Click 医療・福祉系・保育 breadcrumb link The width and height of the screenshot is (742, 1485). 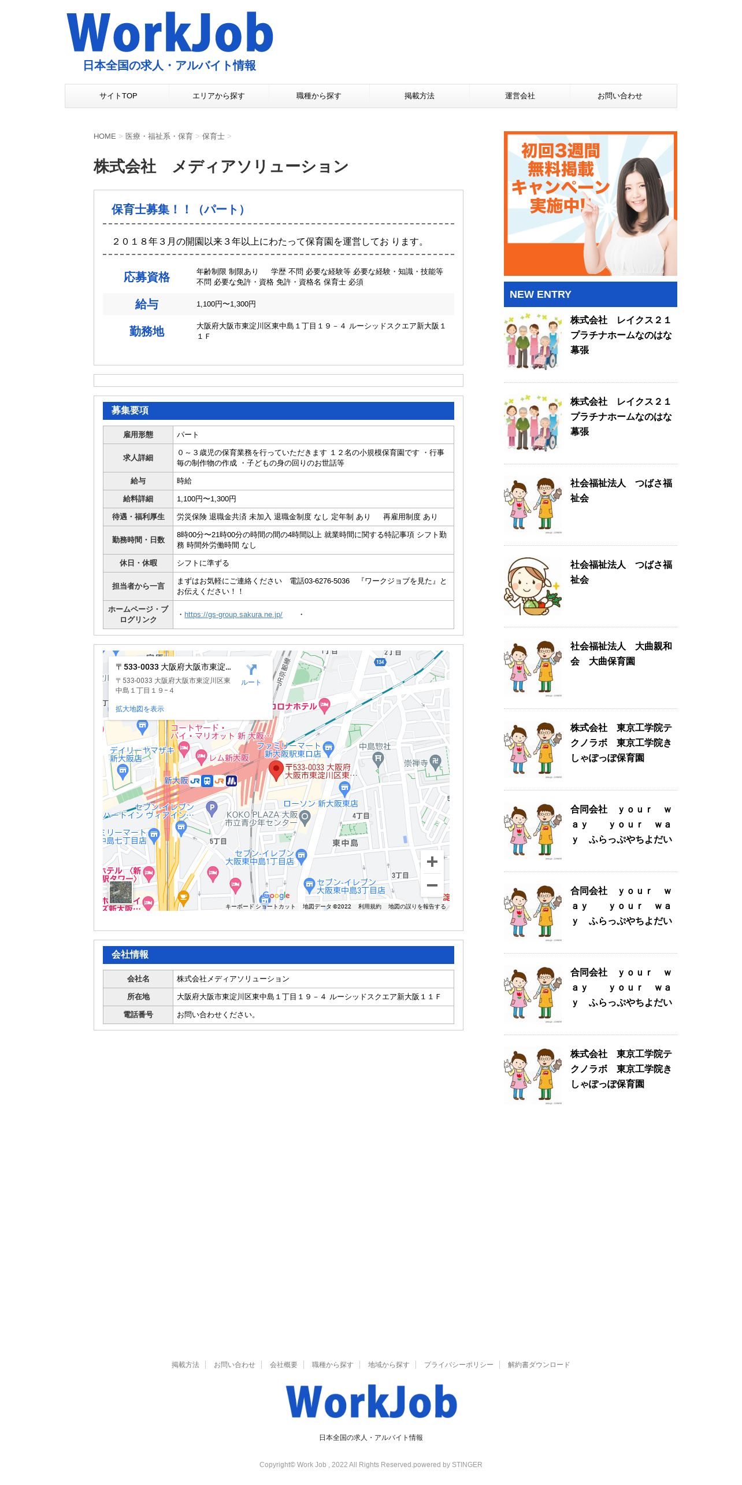coord(159,136)
